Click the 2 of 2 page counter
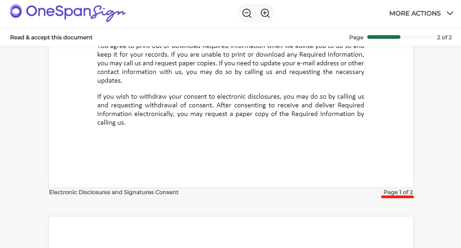This screenshot has height=248, width=461. click(x=444, y=37)
